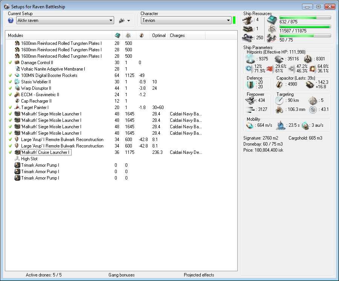Image resolution: width=339 pixels, height=281 pixels.
Task: Toggle the 'Malkuth' Cruise Launcher I checkmark
Action: pos(10,152)
